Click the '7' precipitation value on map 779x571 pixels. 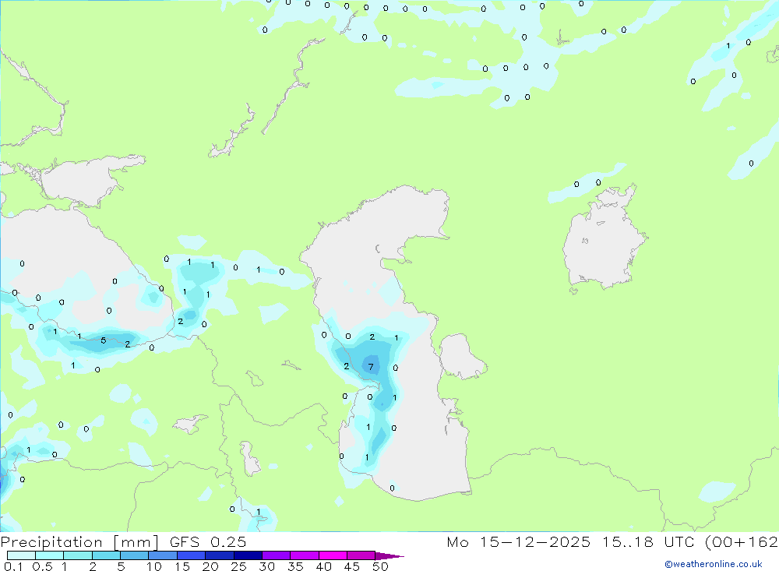(371, 367)
